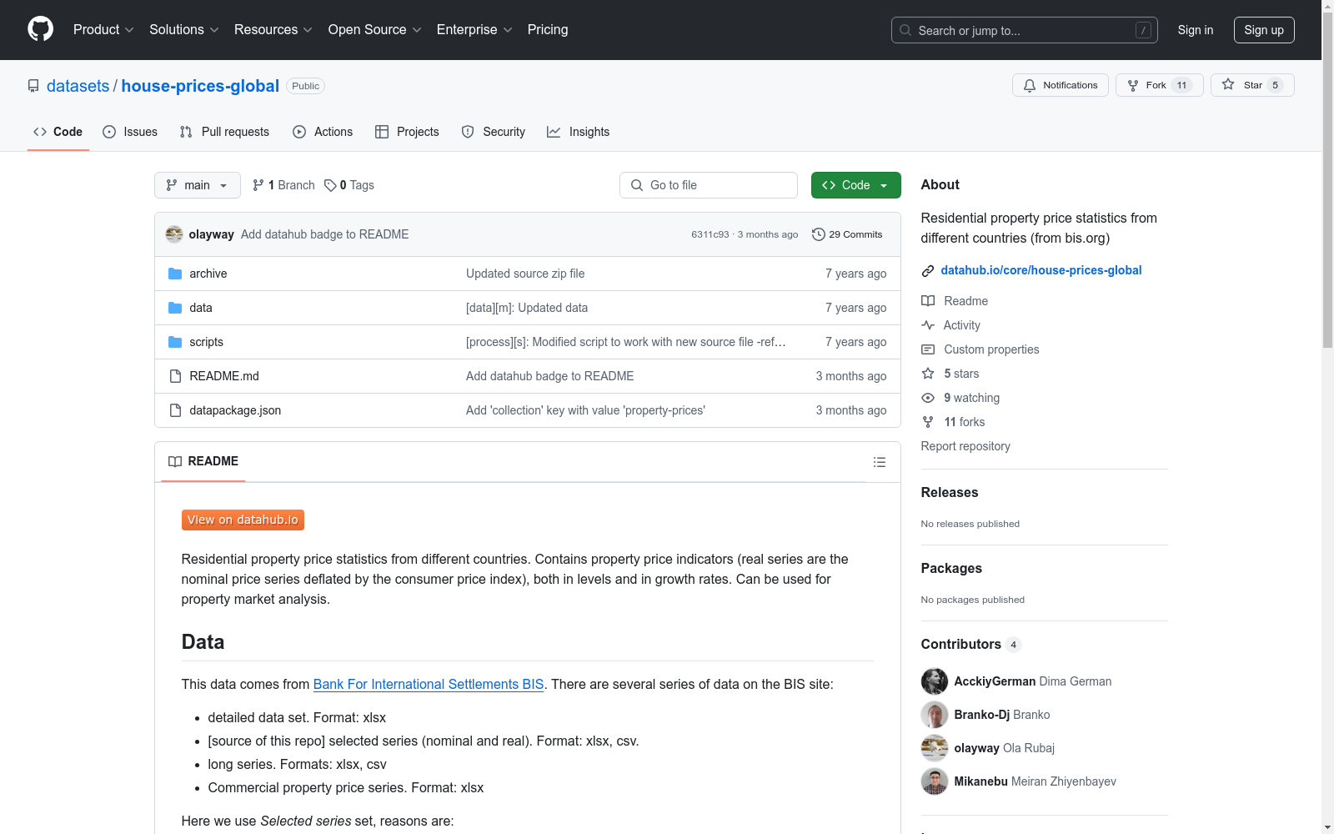This screenshot has height=834, width=1334.
Task: Expand the Product menu
Action: click(103, 30)
